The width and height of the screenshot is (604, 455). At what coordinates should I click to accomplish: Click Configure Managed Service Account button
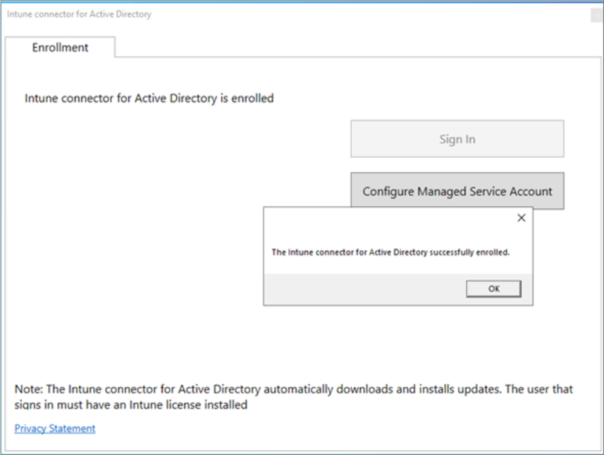(457, 192)
